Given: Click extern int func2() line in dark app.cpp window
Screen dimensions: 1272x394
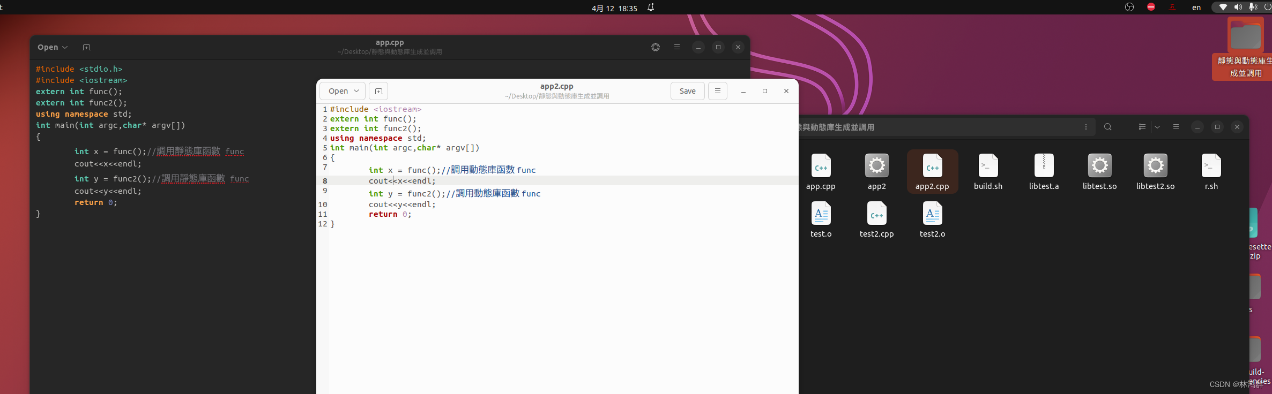Looking at the screenshot, I should click(x=81, y=103).
